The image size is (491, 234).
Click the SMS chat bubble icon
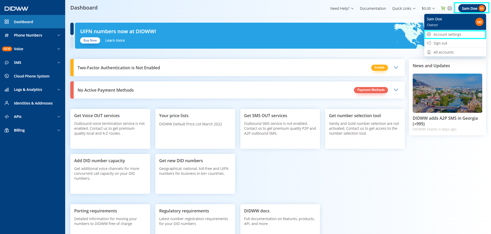click(x=7, y=63)
